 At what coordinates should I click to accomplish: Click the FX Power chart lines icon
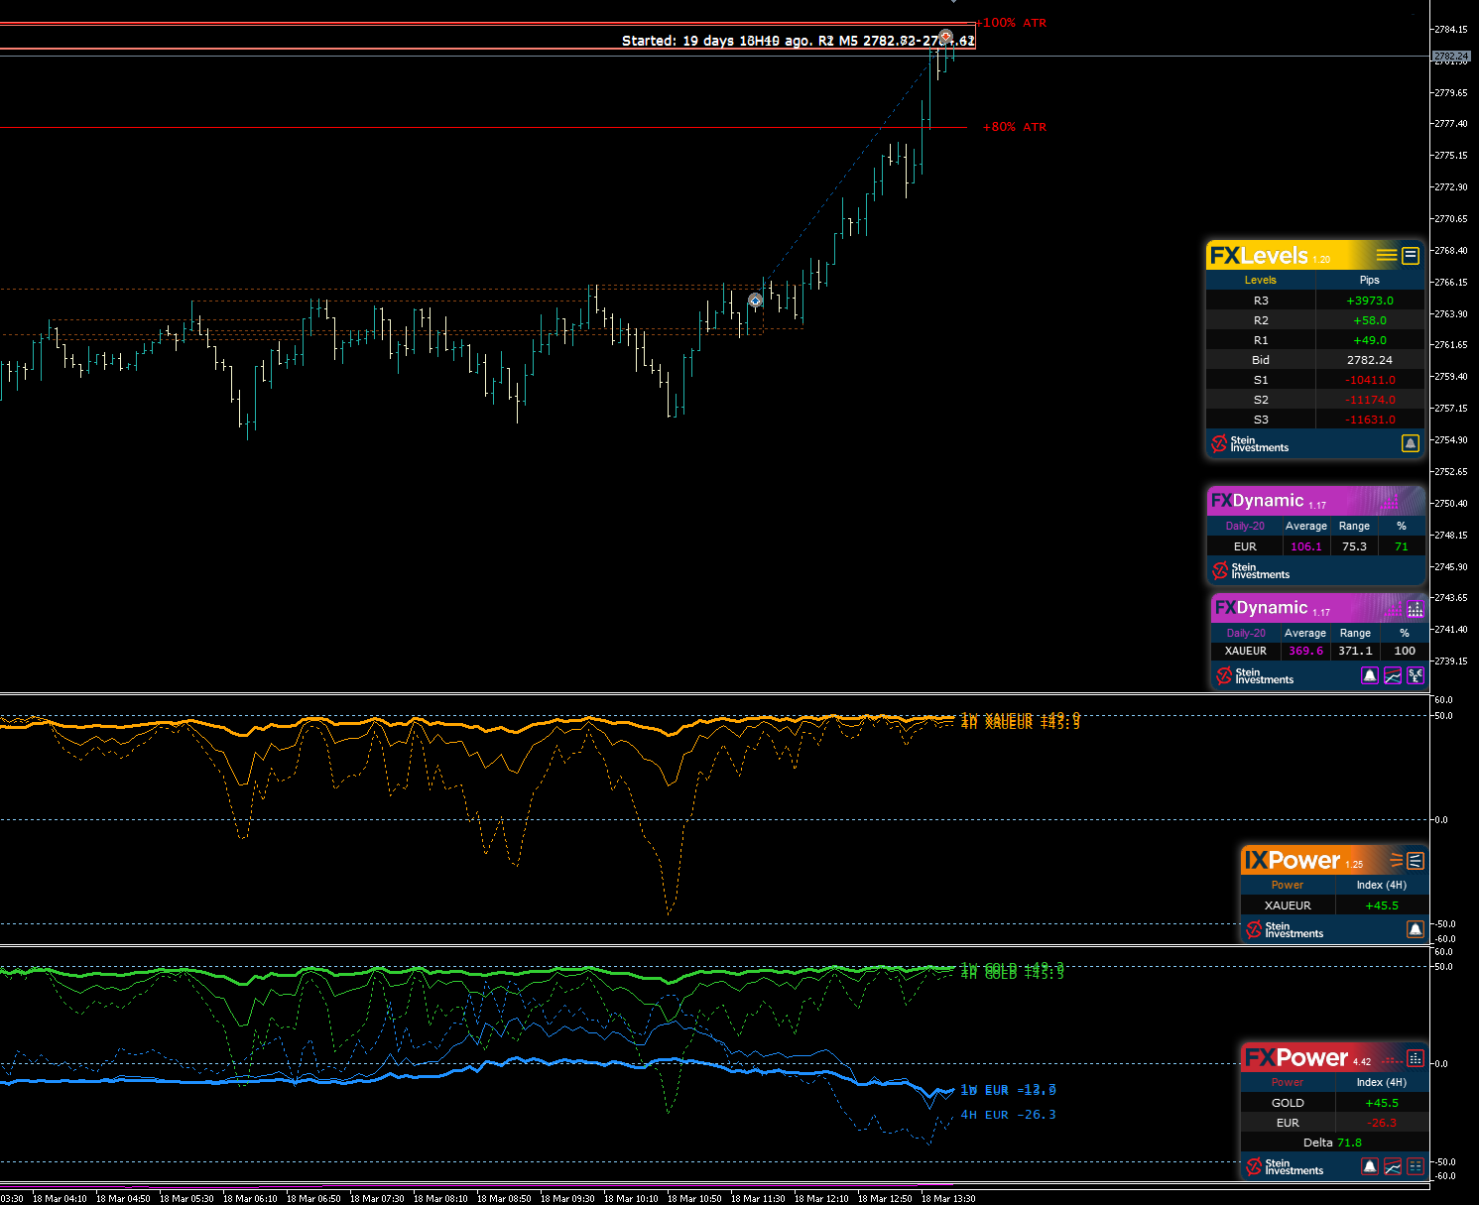tap(1393, 1166)
